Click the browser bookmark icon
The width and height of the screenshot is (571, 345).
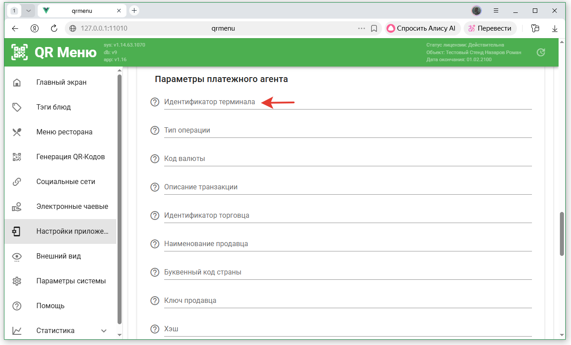[x=374, y=28]
